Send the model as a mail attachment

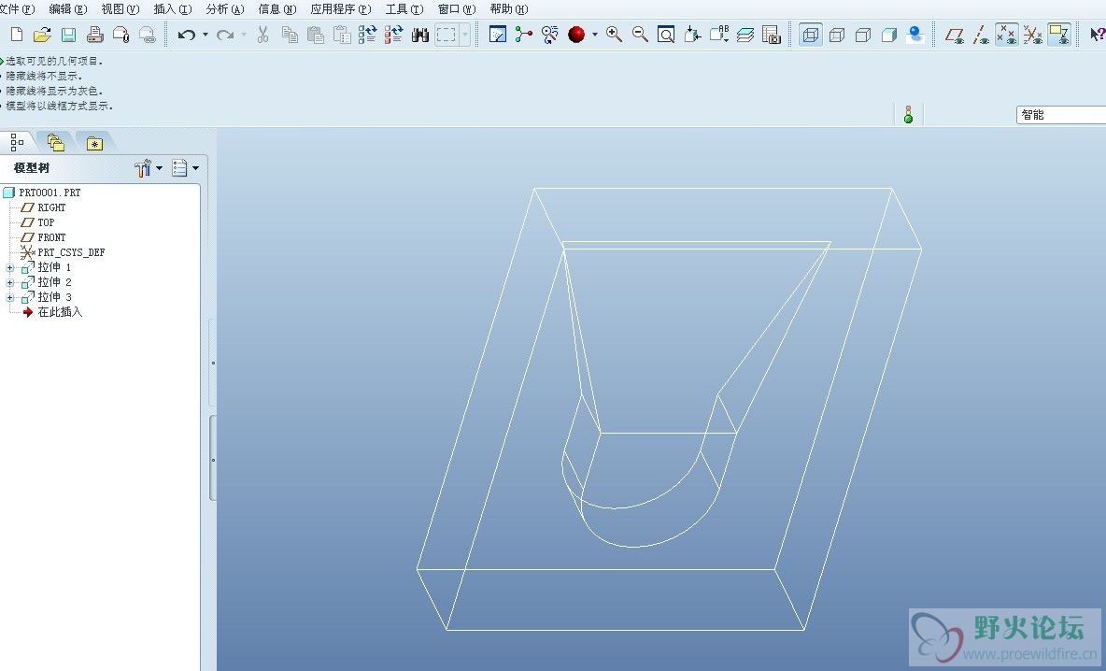[121, 34]
